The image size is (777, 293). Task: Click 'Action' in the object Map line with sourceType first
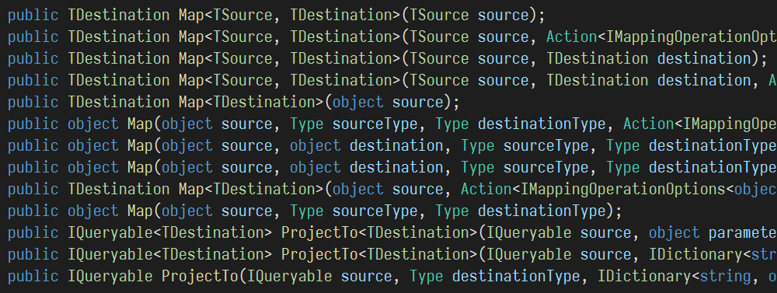[x=649, y=124]
